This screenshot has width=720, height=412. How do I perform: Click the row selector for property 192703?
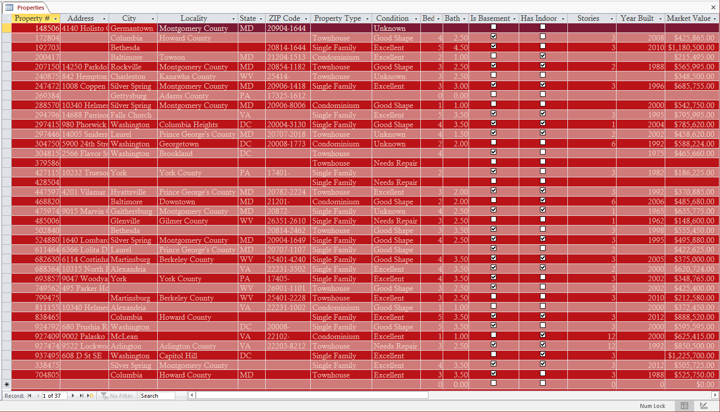7,48
